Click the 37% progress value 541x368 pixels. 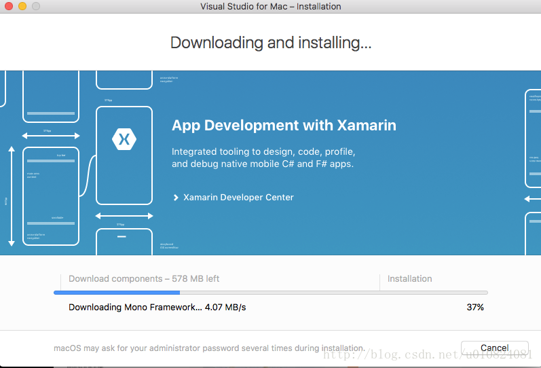coord(475,308)
